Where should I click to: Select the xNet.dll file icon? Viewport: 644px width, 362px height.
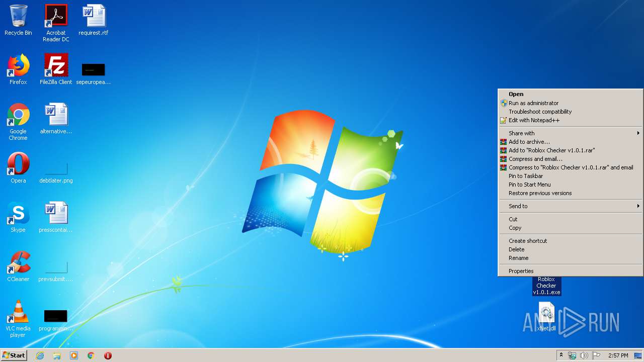546,317
